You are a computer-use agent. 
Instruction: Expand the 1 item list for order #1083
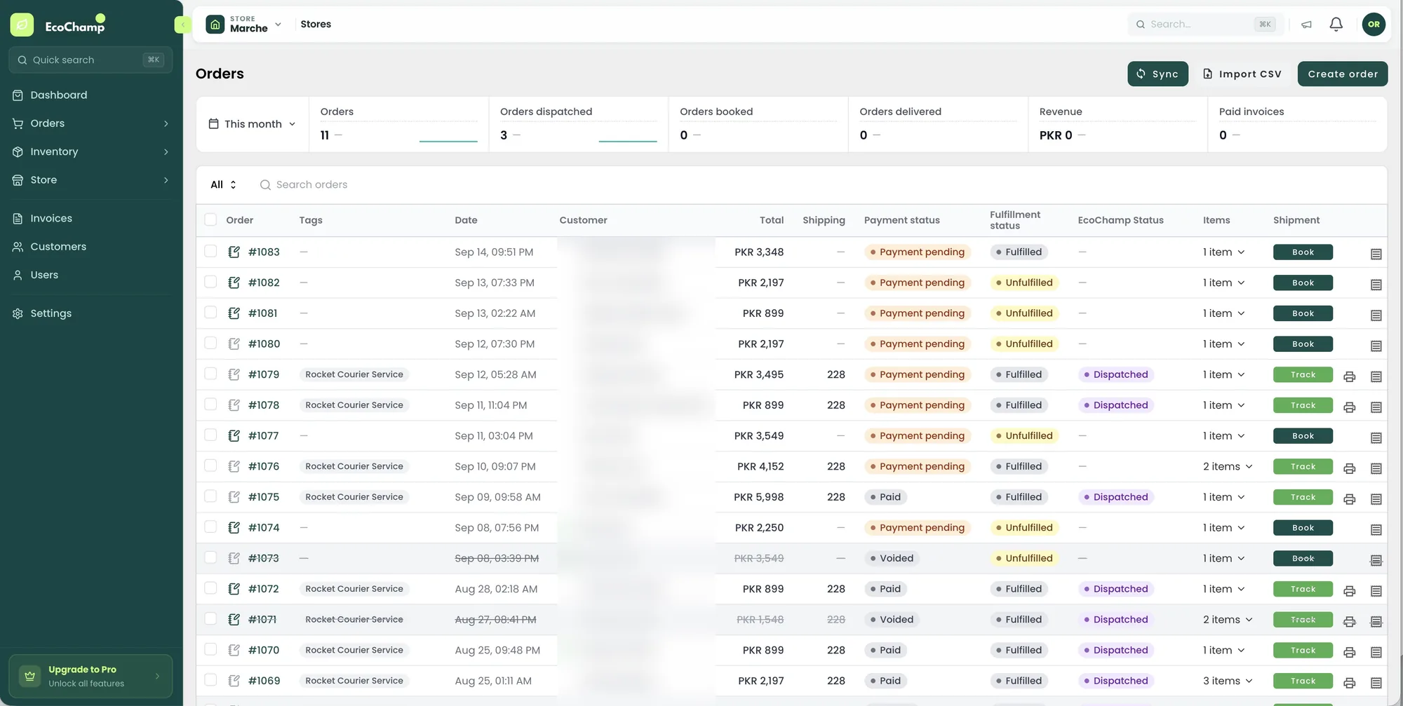point(1224,252)
